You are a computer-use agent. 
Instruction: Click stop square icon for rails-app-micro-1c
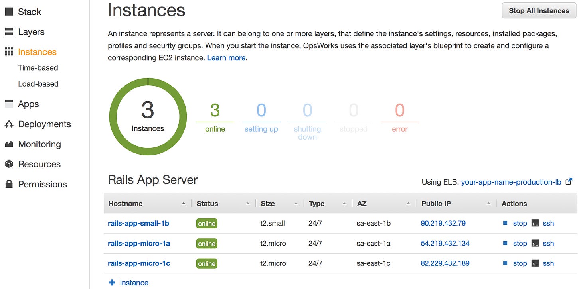(x=506, y=263)
